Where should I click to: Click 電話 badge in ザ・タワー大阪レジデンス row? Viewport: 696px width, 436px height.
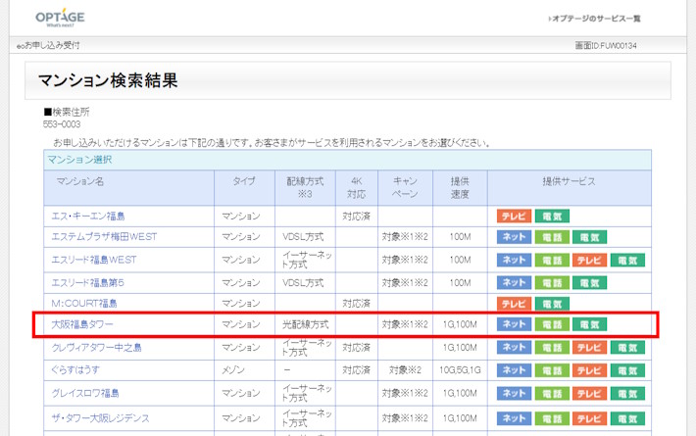tap(552, 418)
